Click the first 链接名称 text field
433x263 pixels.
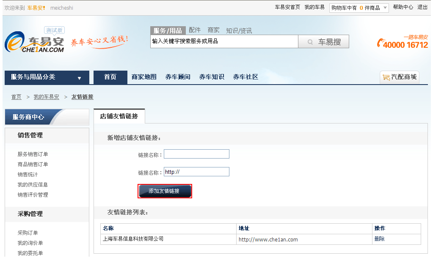click(196, 154)
